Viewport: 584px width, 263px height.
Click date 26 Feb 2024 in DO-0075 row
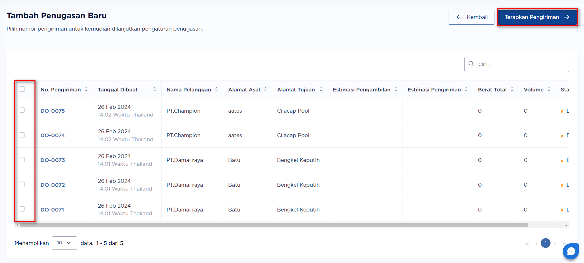[114, 107]
